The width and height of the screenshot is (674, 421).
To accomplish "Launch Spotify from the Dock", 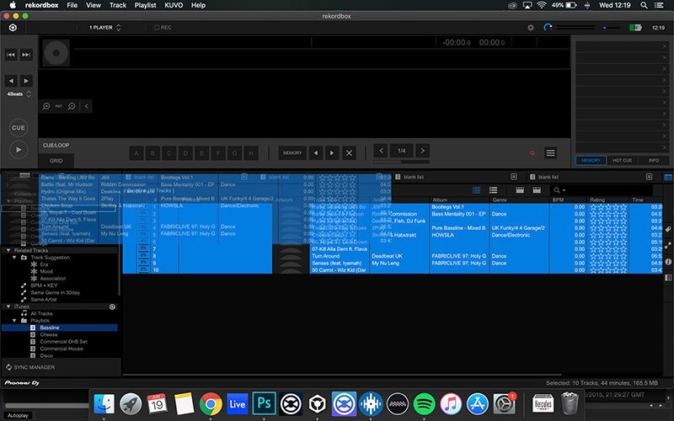I will click(x=424, y=404).
